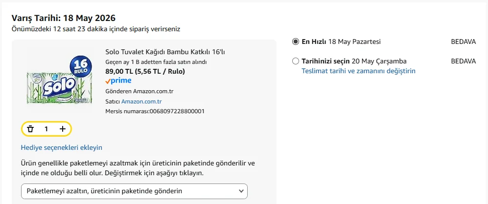Viewport: 488px width, 204px height.
Task: Click BEDAVA next to En Hızlı option
Action: (x=464, y=41)
